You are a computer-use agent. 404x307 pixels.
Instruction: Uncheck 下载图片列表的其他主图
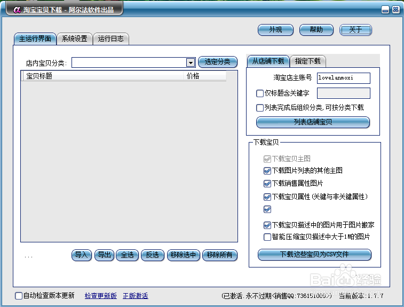267,171
